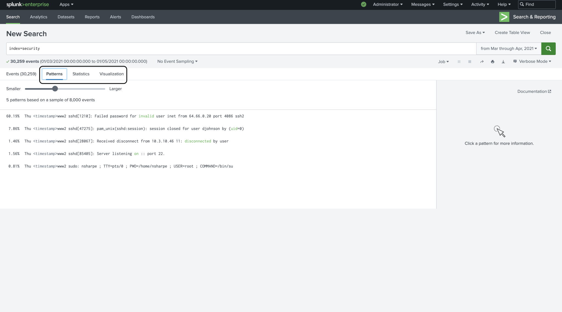Open the Settings menu
The height and width of the screenshot is (312, 562).
point(452,4)
